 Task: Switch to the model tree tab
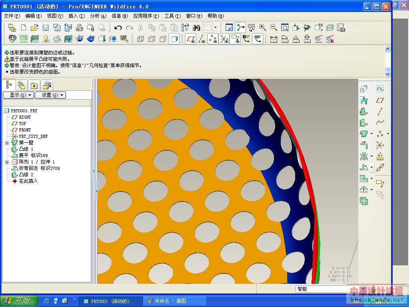click(x=9, y=85)
